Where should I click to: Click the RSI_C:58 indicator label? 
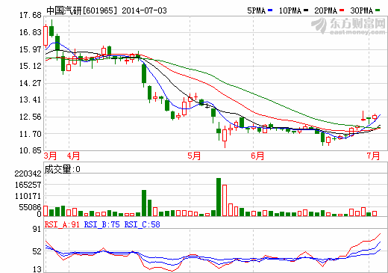point(142,224)
